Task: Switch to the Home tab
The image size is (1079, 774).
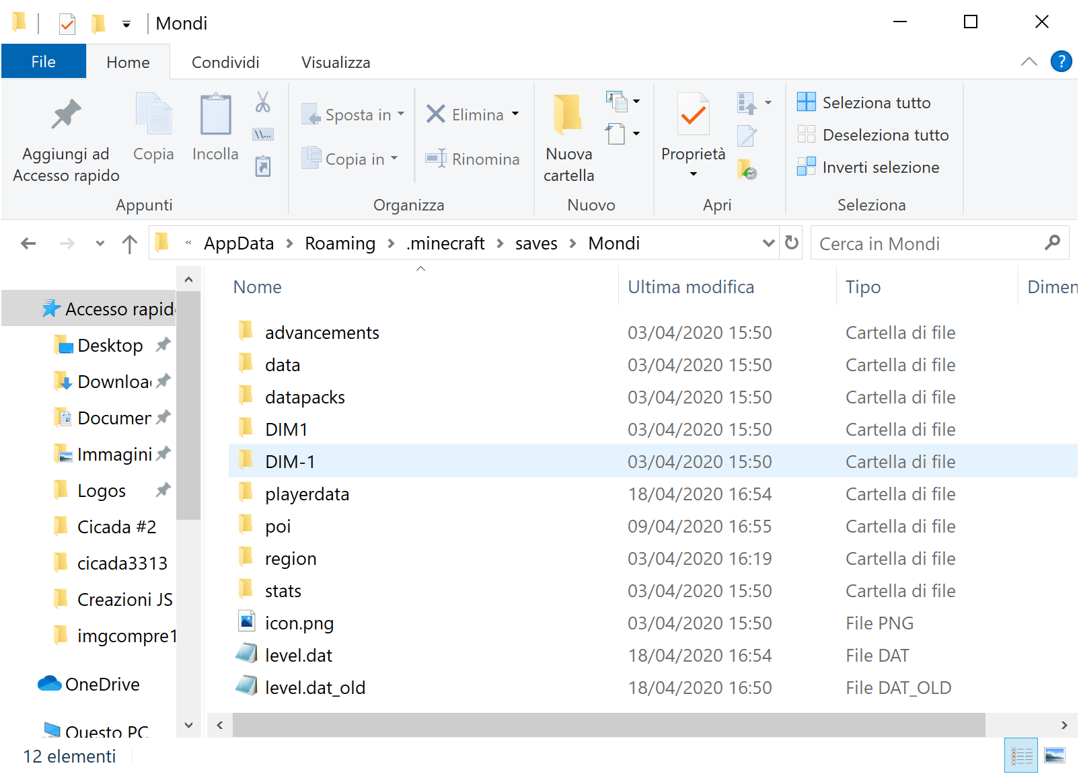Action: (128, 62)
